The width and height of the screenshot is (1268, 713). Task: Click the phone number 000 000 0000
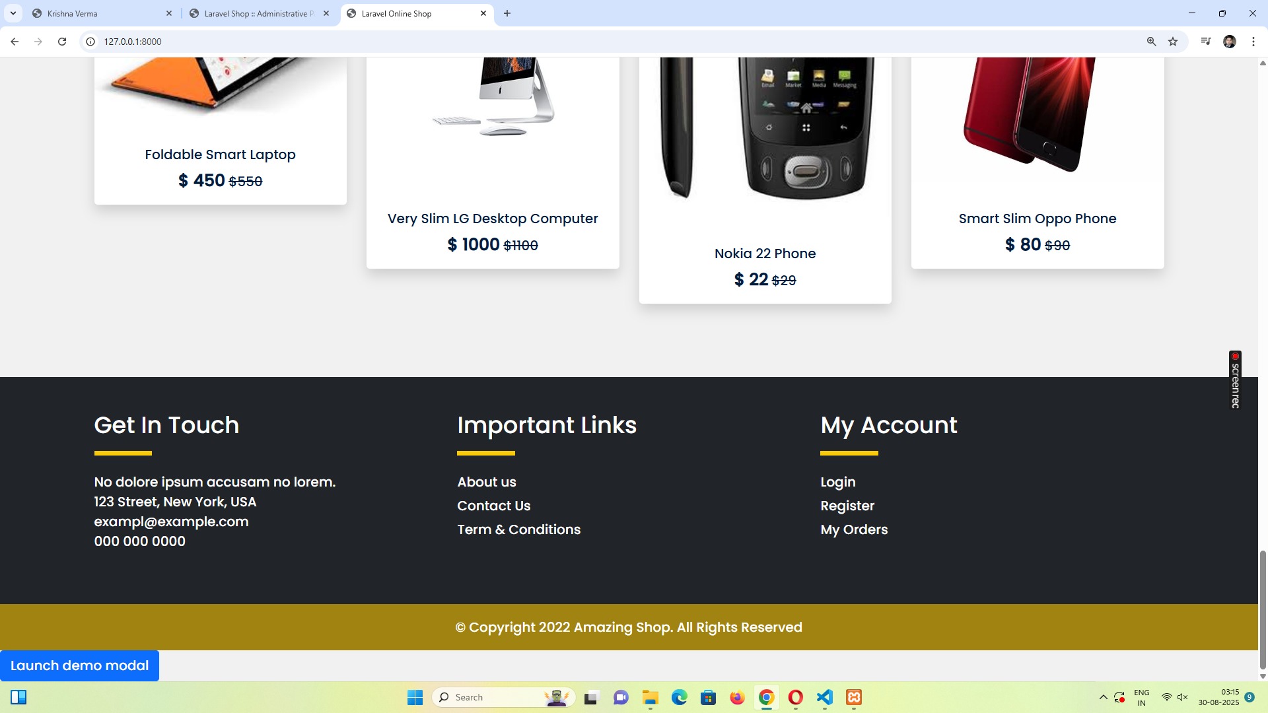point(139,541)
